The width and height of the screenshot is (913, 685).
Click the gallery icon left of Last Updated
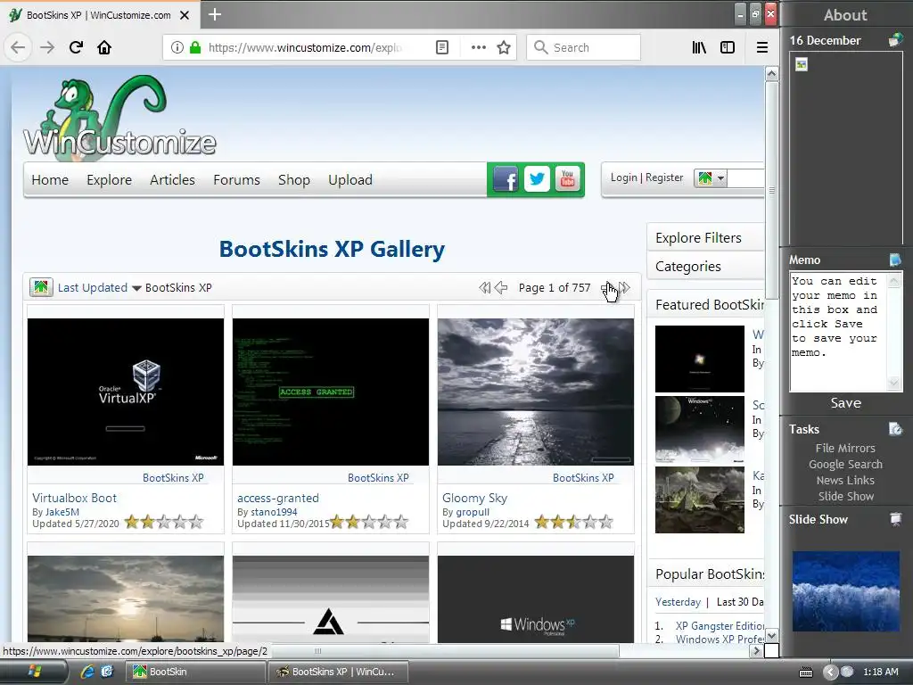[x=41, y=287]
